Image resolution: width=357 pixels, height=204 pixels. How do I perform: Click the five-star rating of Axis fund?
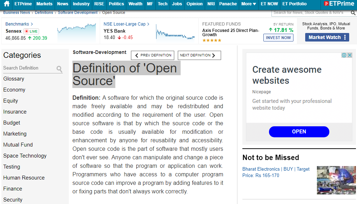[x=212, y=40]
